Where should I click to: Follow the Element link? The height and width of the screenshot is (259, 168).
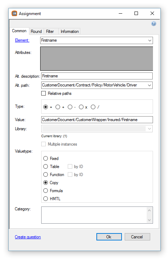(22, 40)
